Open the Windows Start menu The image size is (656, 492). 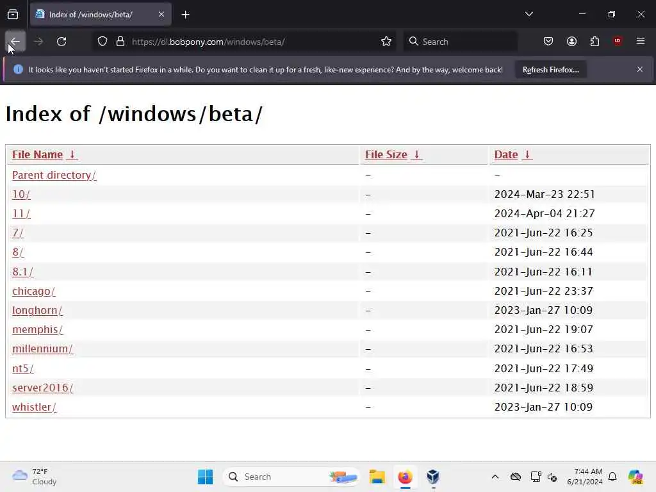205,477
